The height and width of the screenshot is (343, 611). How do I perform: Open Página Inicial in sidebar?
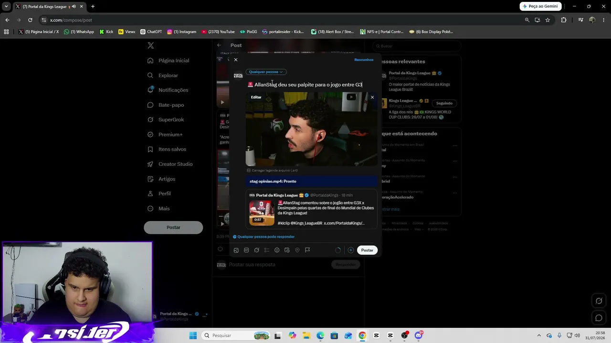click(168, 61)
